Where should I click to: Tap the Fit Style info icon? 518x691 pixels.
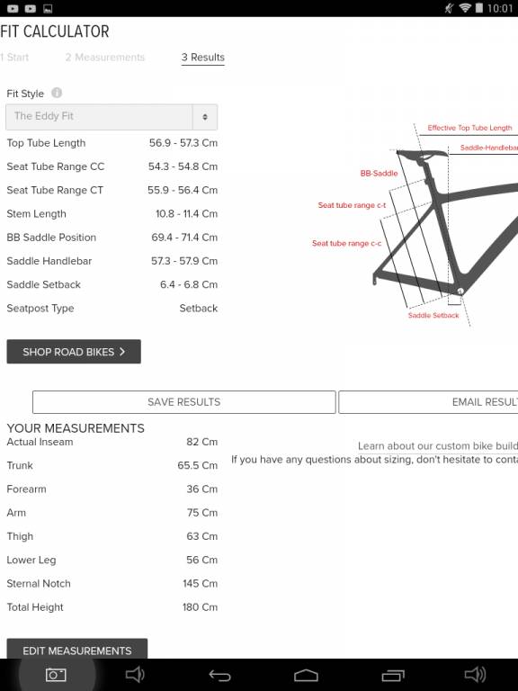(x=57, y=93)
